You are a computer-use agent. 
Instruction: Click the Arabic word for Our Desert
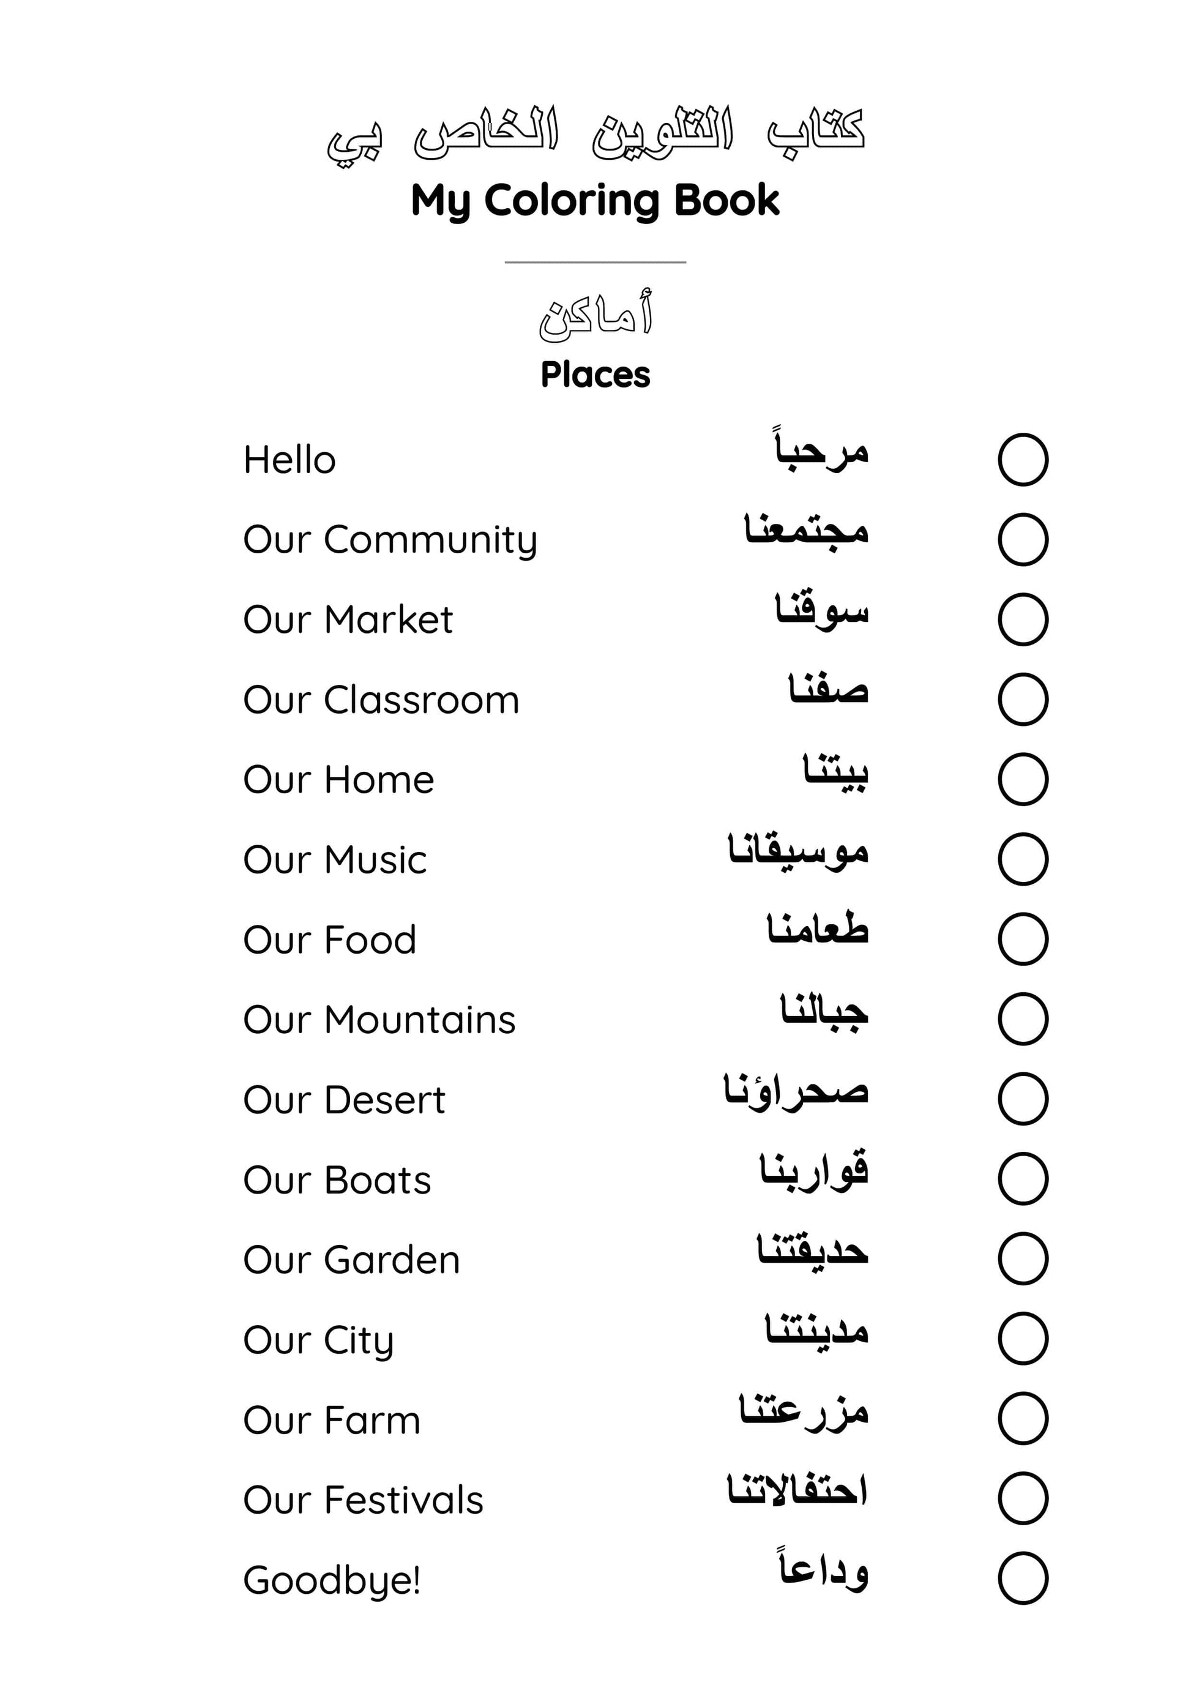pyautogui.click(x=796, y=1093)
